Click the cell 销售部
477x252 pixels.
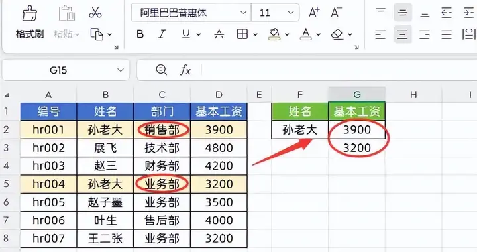tap(162, 130)
